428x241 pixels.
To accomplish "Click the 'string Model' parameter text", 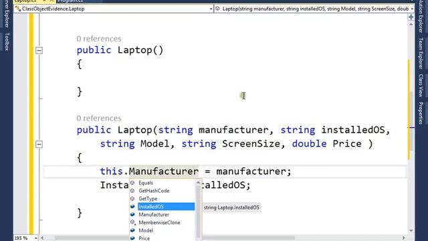I will pos(134,144).
